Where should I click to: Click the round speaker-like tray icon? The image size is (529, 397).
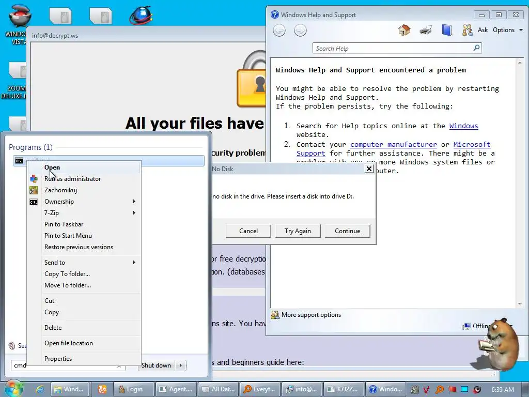coord(477,390)
